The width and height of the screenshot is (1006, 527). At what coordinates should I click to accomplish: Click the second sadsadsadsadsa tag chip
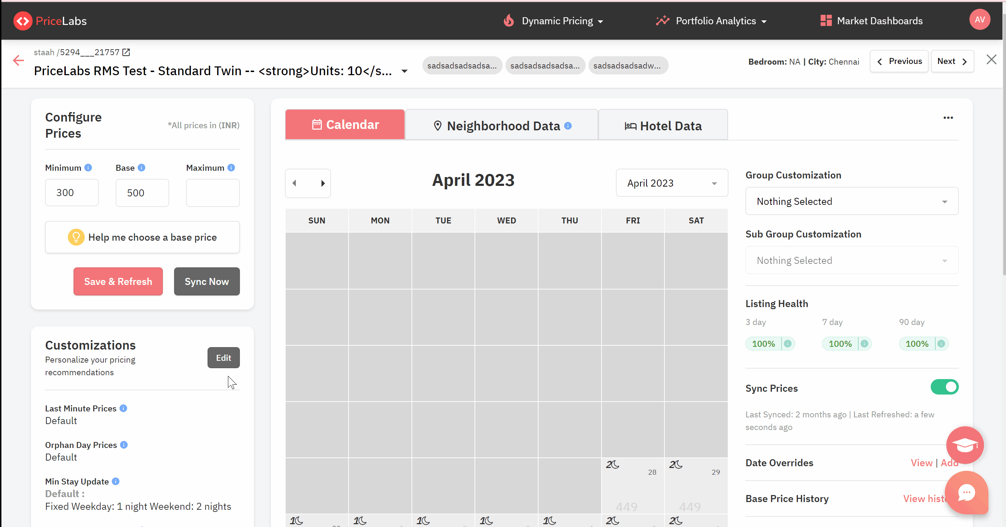pyautogui.click(x=545, y=66)
